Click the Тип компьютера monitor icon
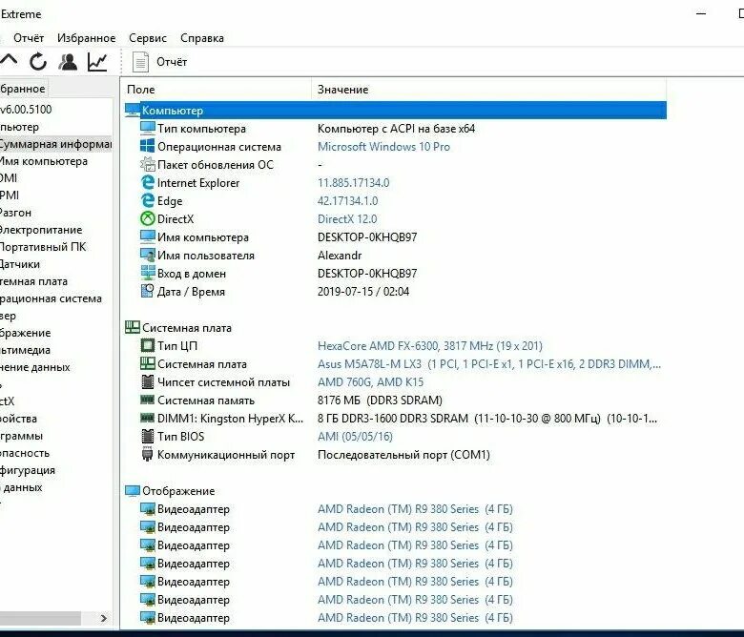Screen dimensions: 744x637 pos(148,128)
